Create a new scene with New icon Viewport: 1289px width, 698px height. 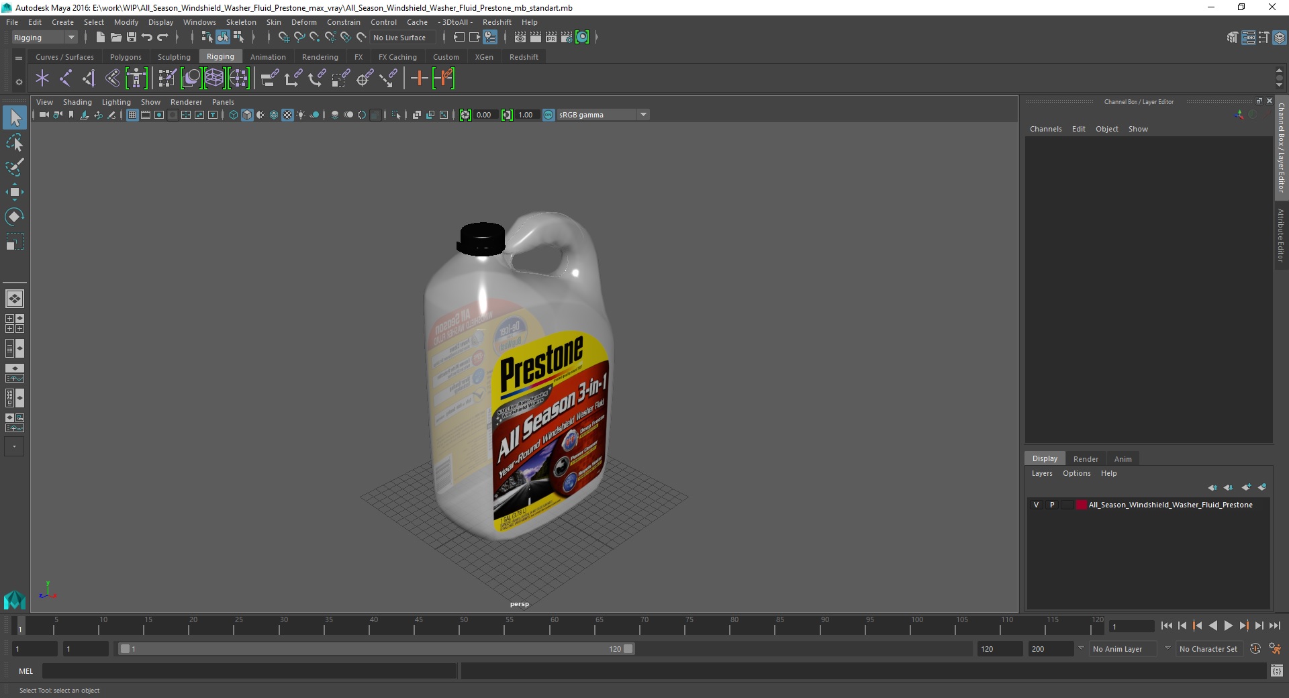(x=100, y=38)
